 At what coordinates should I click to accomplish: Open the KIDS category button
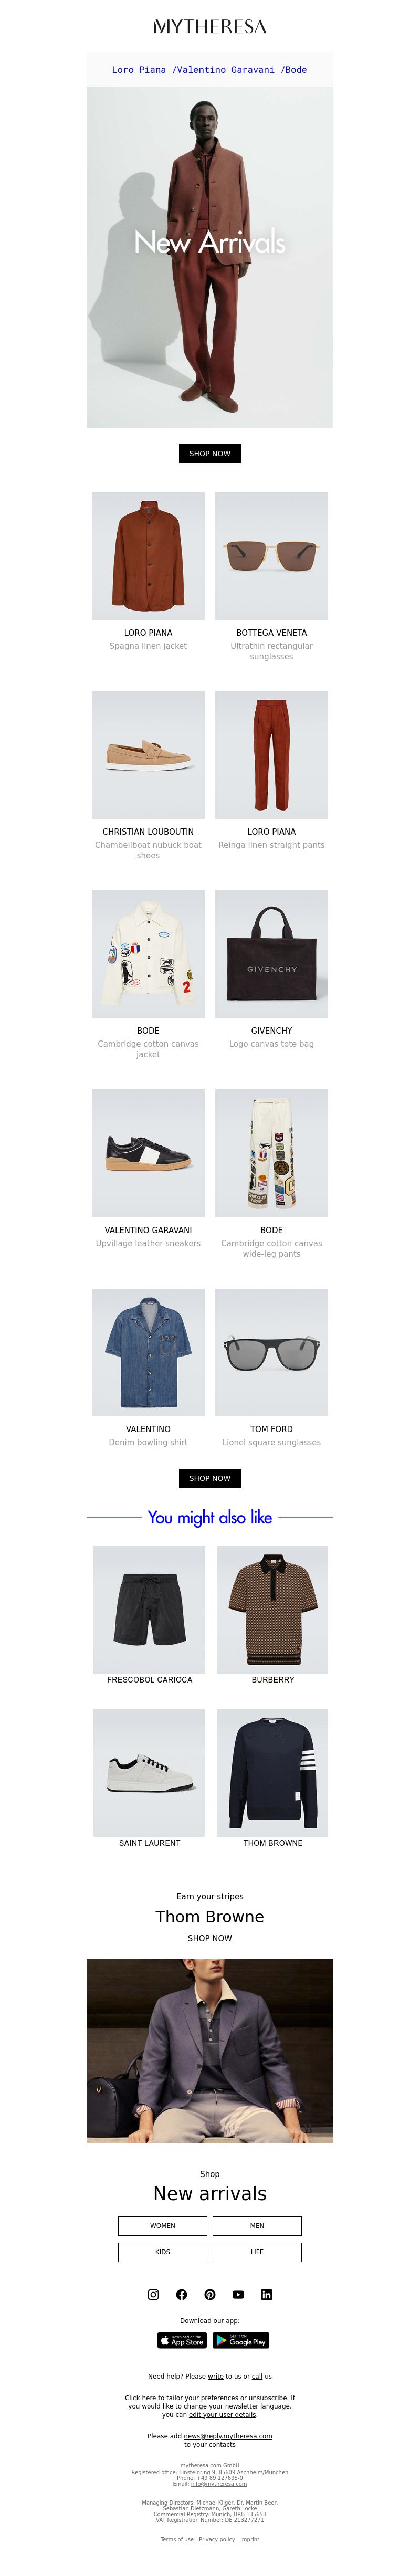pos(163,2251)
